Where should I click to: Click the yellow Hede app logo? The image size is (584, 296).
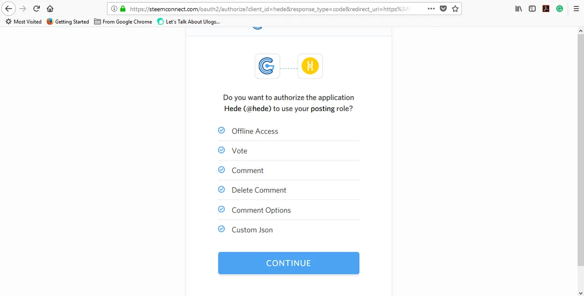tap(310, 66)
